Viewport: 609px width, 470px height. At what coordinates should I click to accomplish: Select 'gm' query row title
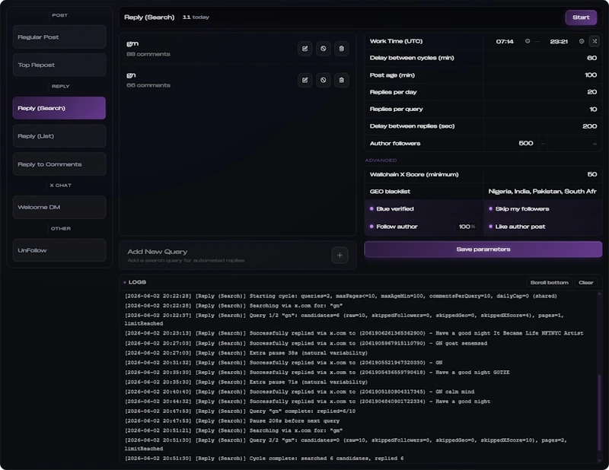[x=132, y=43]
